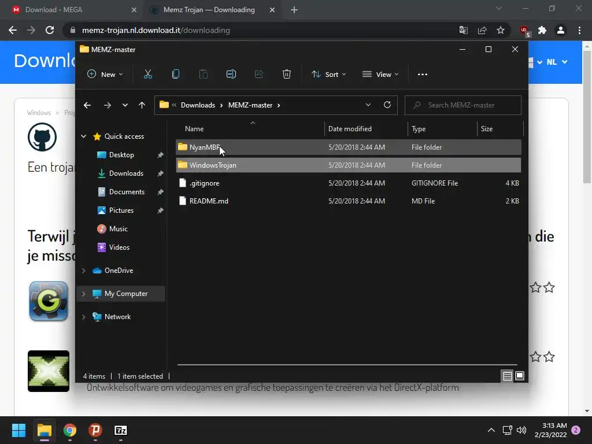
Task: Go forward in File Explorer
Action: coord(108,105)
